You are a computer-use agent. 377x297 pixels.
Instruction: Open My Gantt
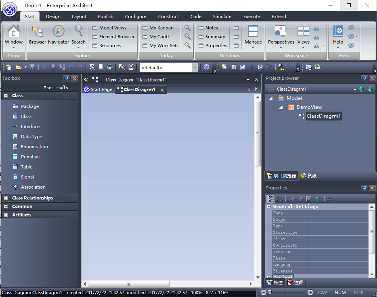156,37
